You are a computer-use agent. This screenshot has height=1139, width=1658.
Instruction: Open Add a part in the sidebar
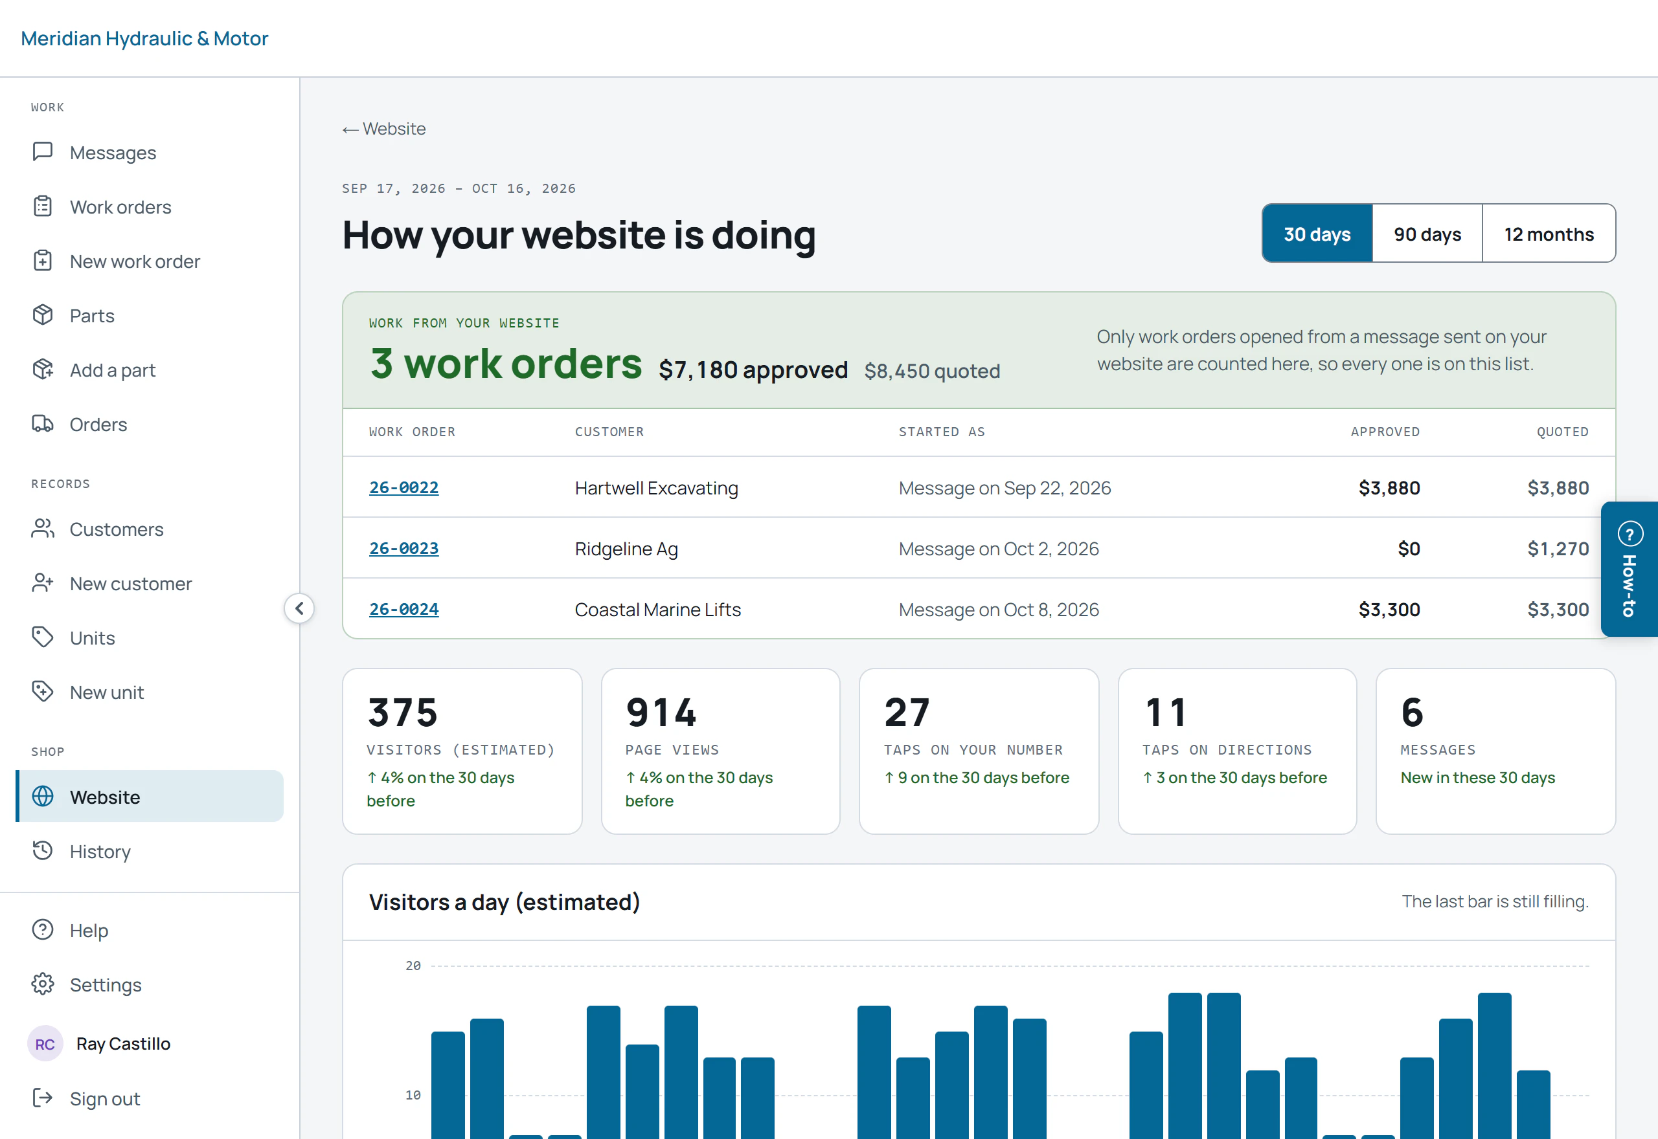coord(150,370)
